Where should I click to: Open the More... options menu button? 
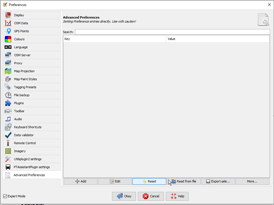tap(252, 181)
